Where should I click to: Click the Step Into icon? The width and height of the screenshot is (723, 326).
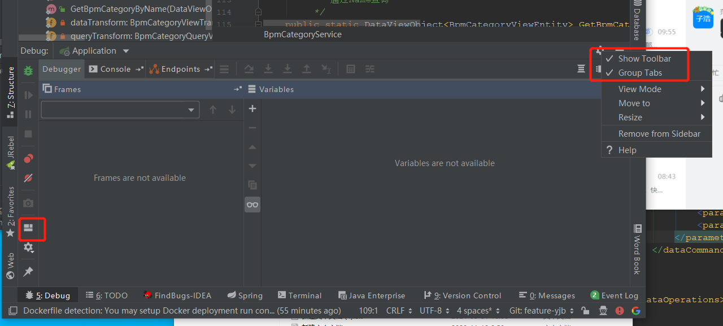click(268, 69)
